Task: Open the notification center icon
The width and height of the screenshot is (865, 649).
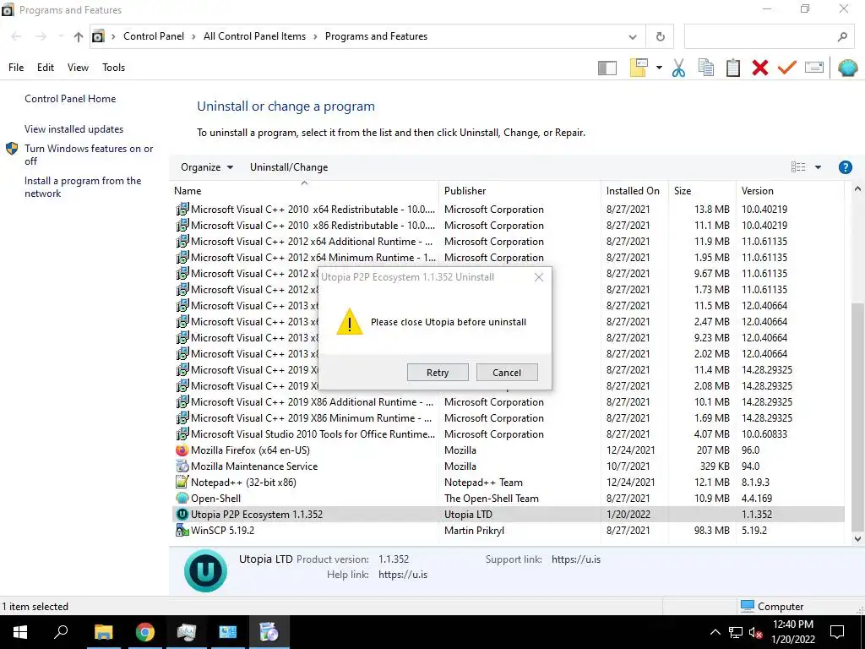Action: coord(837,632)
